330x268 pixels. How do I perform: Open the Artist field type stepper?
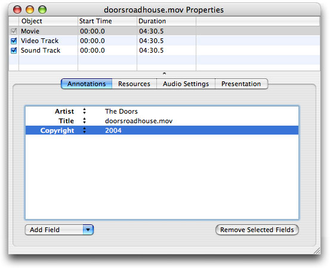(84, 111)
